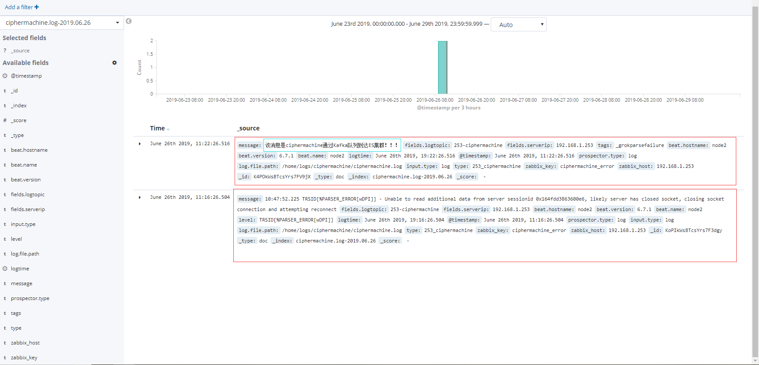Collapse the fields sidebar with the arrow icon

[x=128, y=21]
